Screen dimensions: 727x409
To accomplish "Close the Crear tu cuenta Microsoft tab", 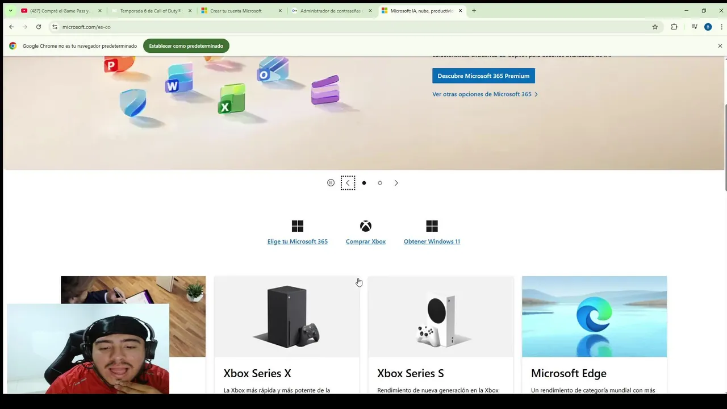I will click(280, 11).
